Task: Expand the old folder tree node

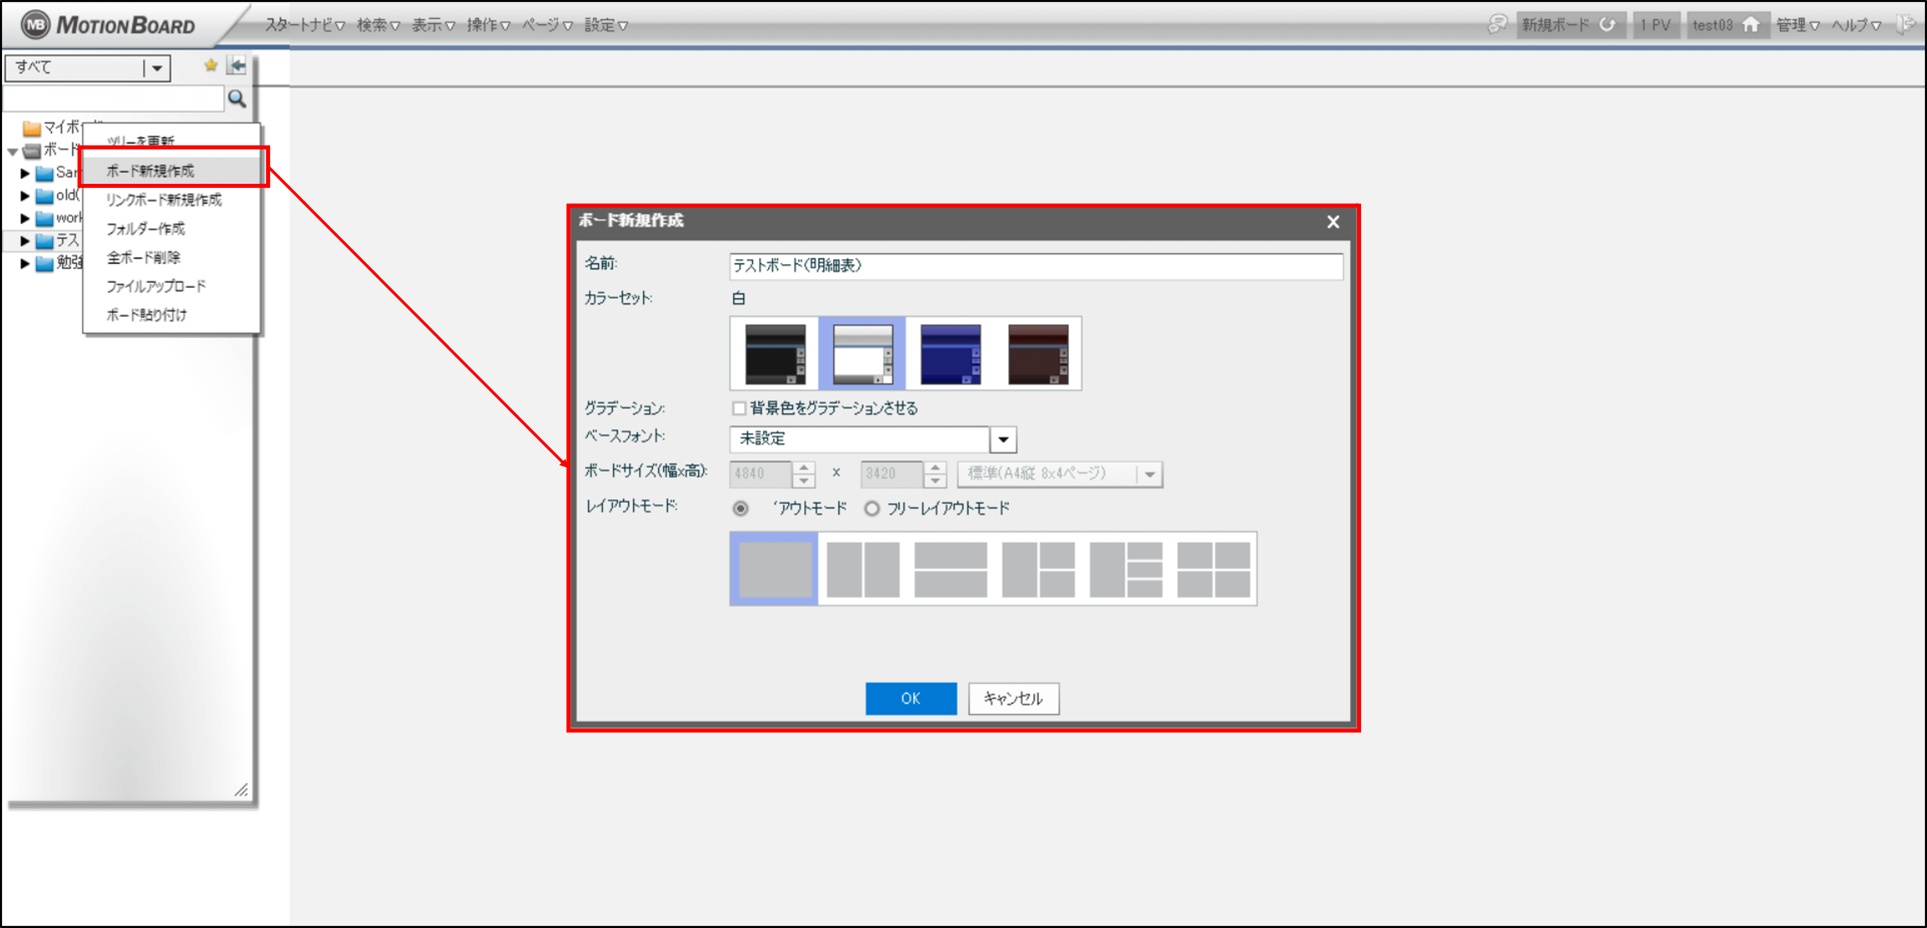Action: click(25, 196)
